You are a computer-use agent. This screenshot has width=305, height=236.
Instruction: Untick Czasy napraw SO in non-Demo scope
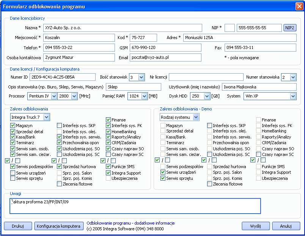[x=108, y=149]
